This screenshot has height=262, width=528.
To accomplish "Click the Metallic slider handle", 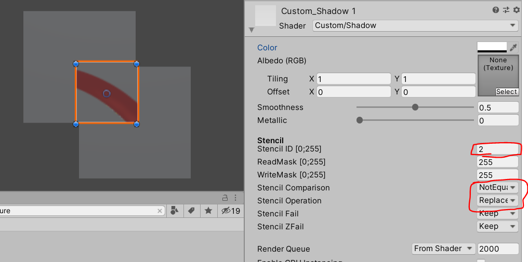I will [x=360, y=120].
